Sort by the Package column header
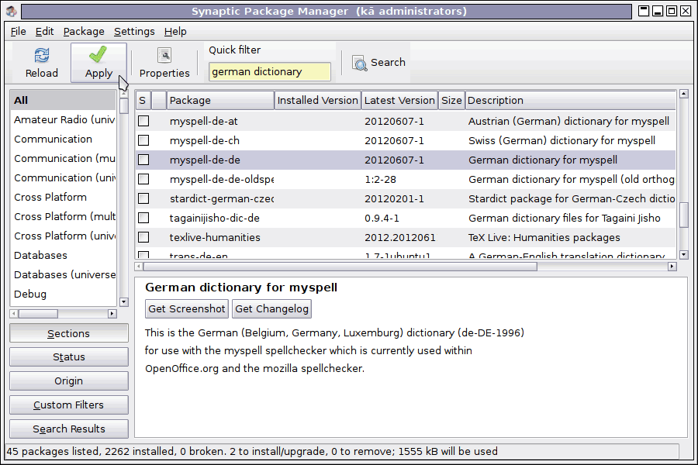The height and width of the screenshot is (465, 698). [220, 101]
